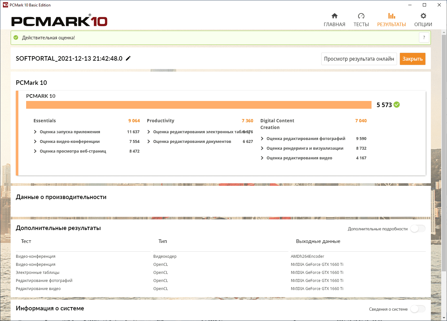
Task: Expand Оценка редактирования электронных таблиц
Action: (149, 132)
